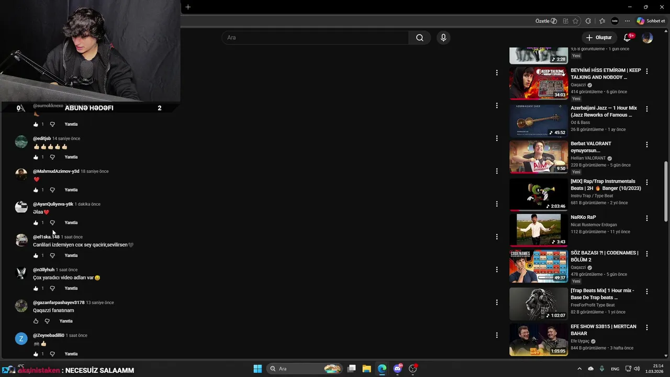
Task: Reply to @editjsb with Yanıtla
Action: (71, 157)
